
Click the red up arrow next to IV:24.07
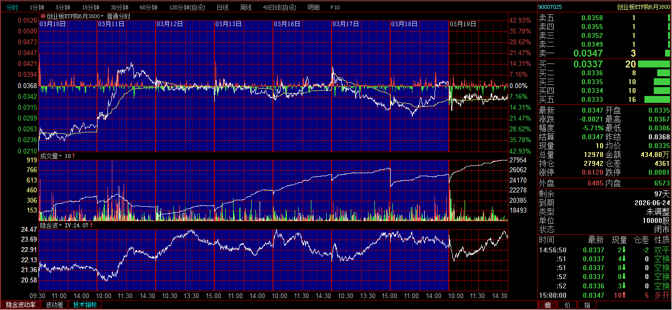click(91, 225)
